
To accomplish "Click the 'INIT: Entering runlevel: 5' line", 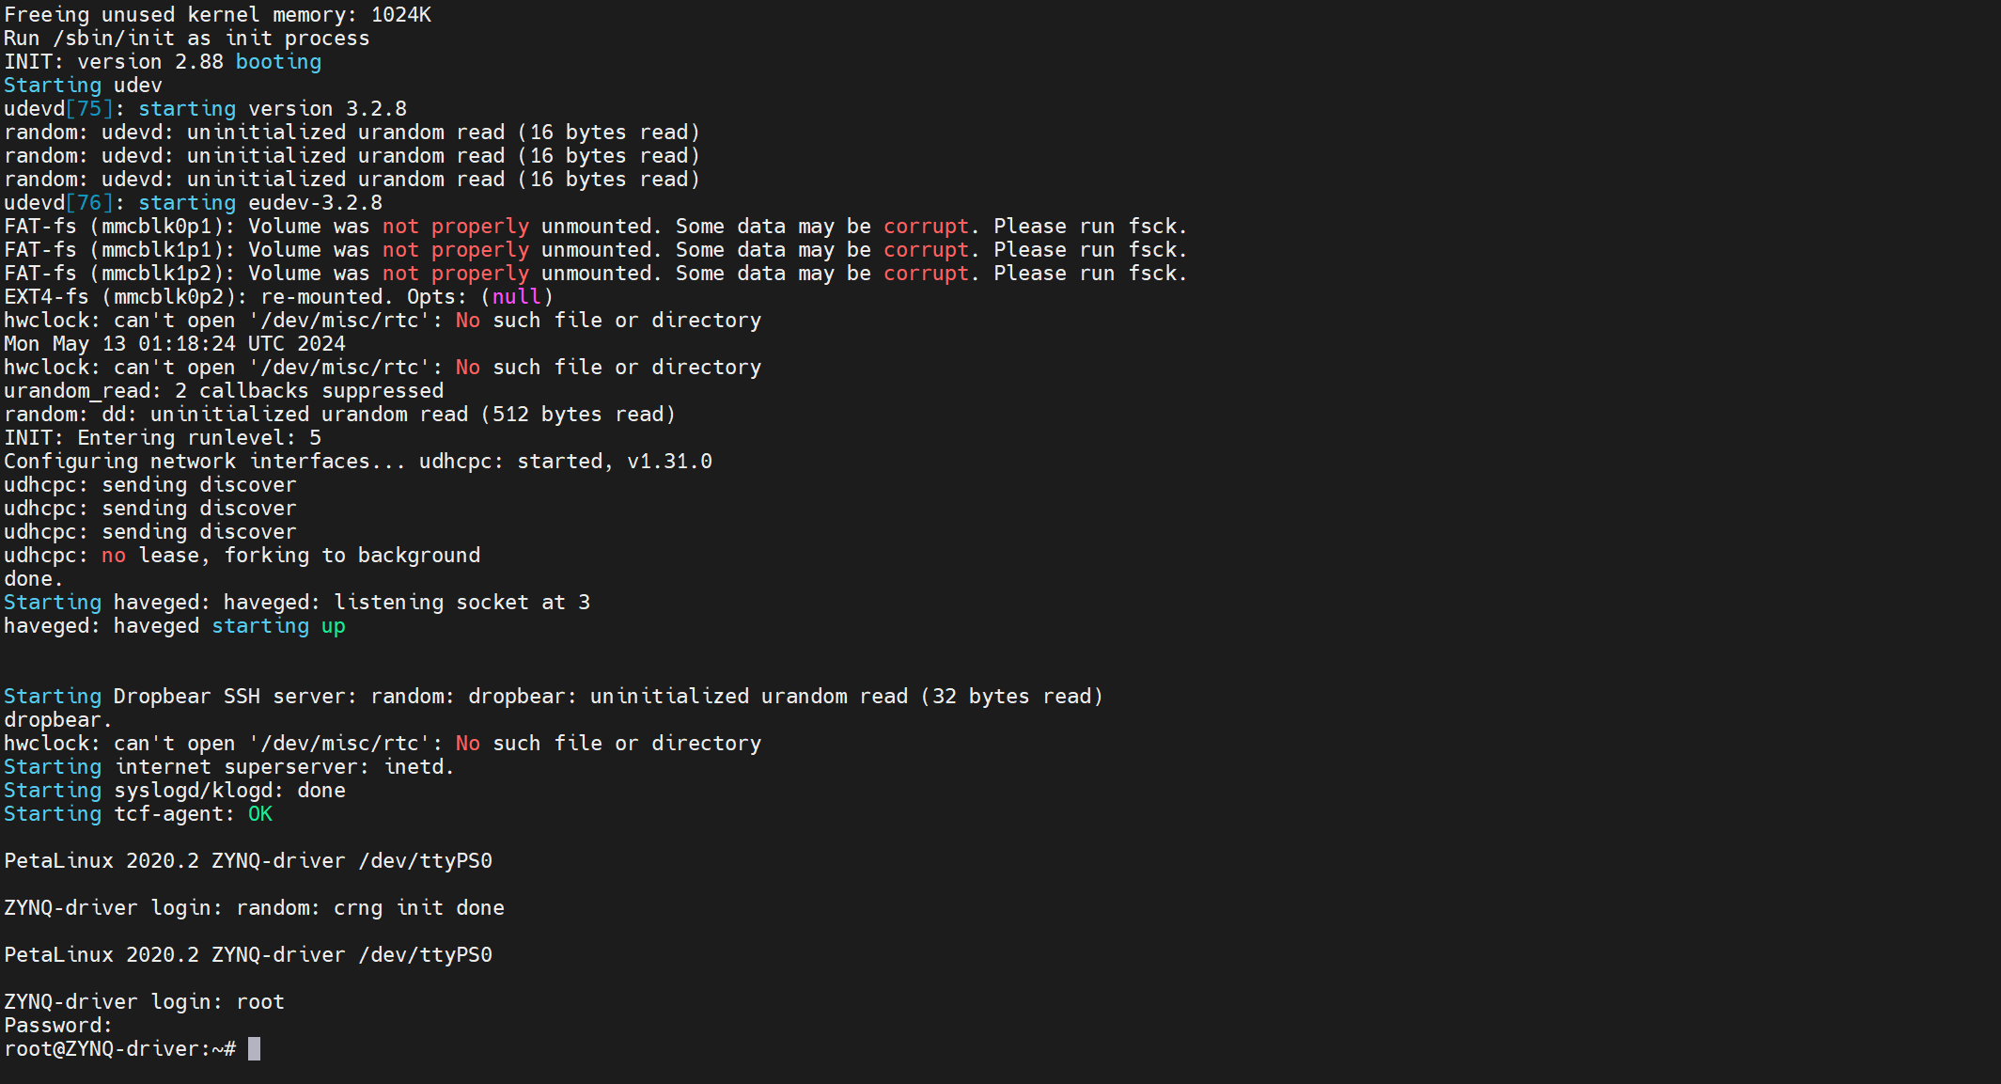I will (x=163, y=437).
